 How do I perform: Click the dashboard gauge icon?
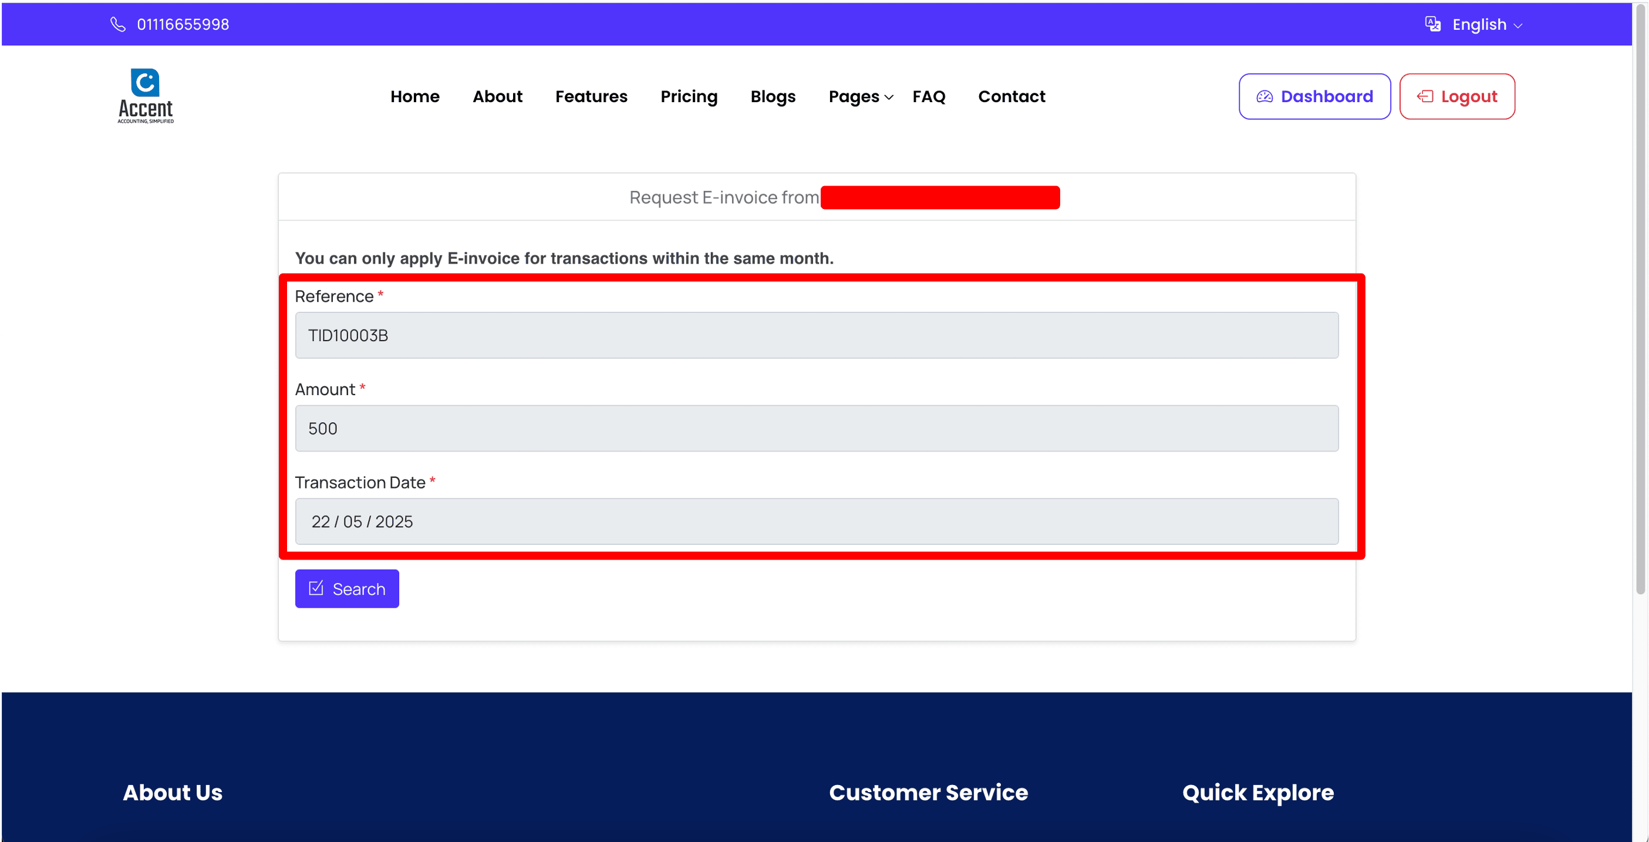[1264, 97]
